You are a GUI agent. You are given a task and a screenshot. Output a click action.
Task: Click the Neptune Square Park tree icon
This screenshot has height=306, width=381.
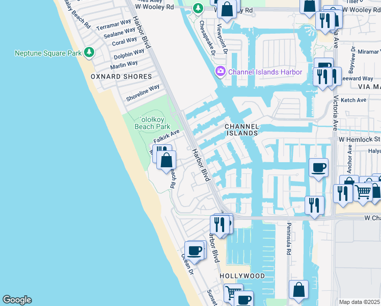coord(90,53)
